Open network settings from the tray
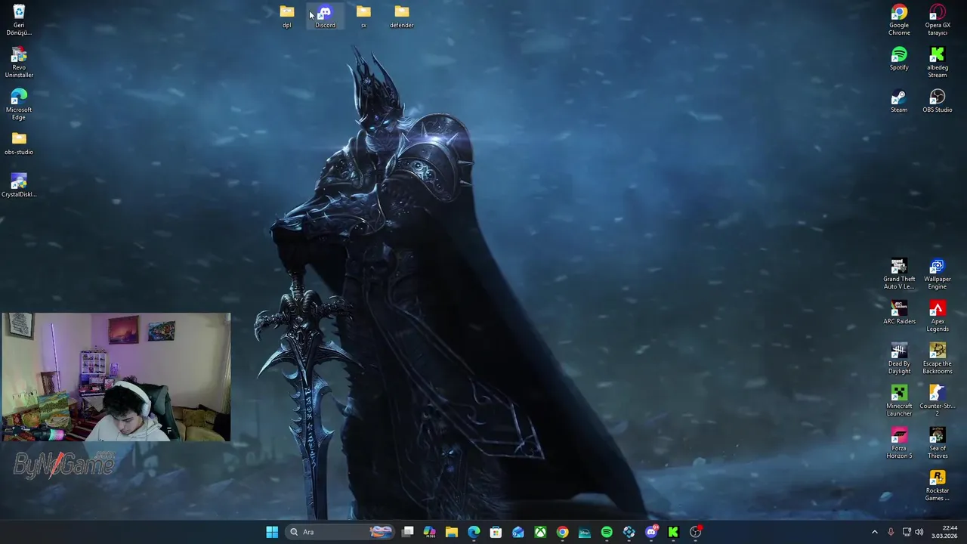Image resolution: width=967 pixels, height=544 pixels. [x=907, y=532]
